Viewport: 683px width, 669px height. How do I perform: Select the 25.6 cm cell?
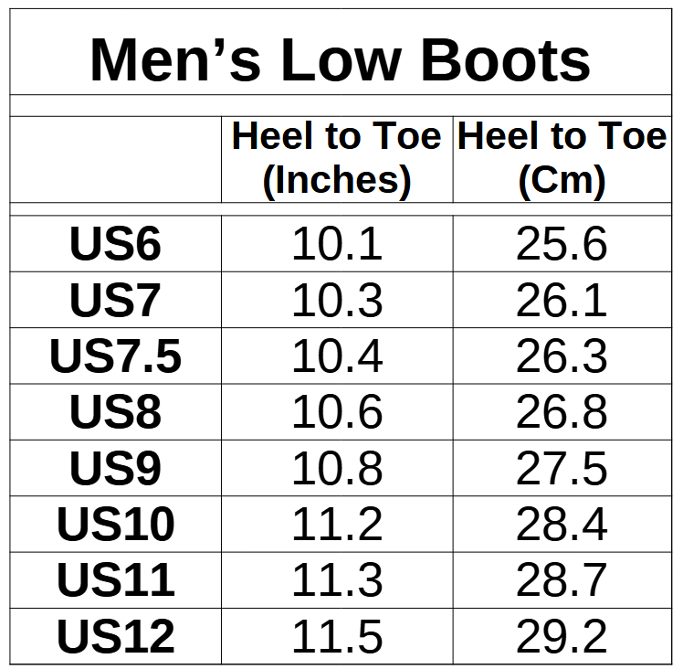[562, 245]
